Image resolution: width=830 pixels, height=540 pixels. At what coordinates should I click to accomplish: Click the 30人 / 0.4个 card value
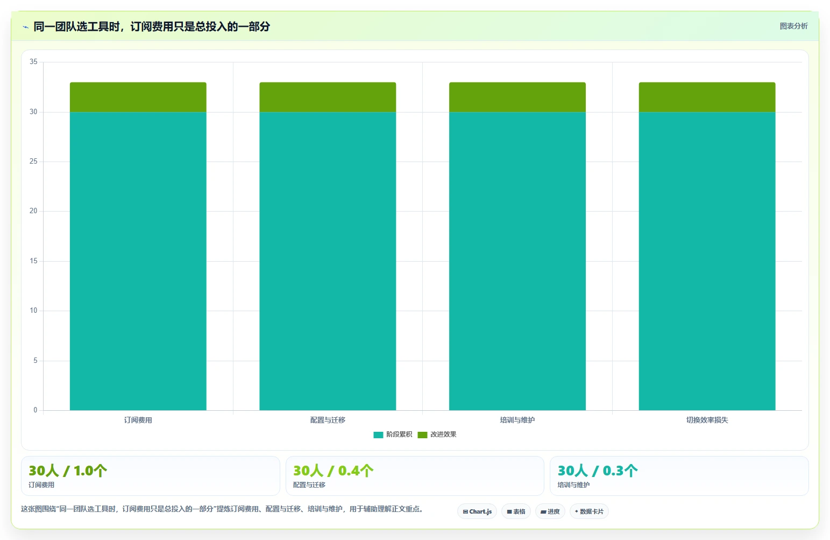point(334,471)
